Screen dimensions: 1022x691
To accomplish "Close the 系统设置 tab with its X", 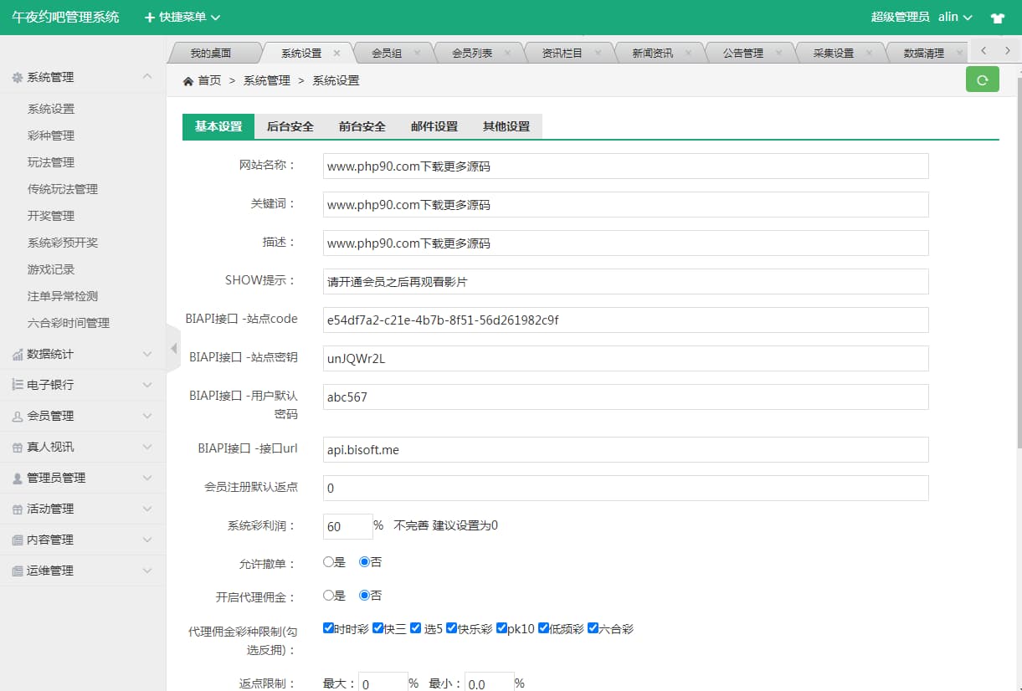I will 336,53.
